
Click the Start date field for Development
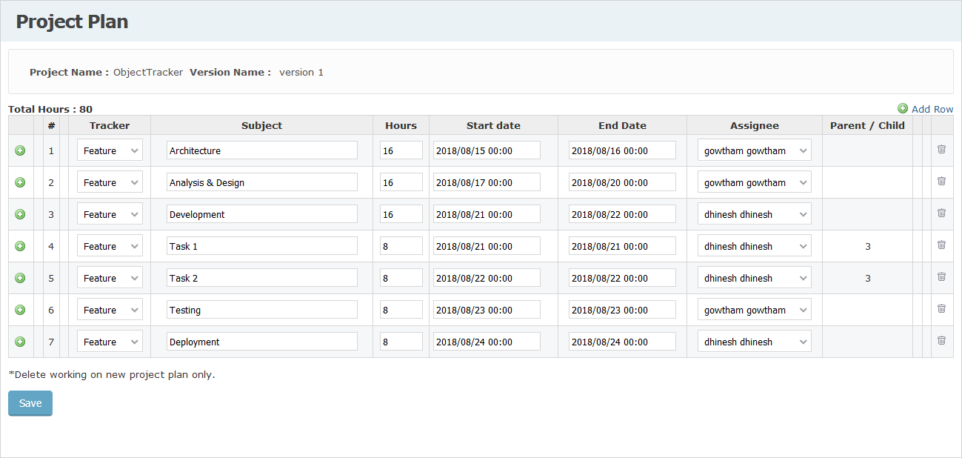point(487,213)
